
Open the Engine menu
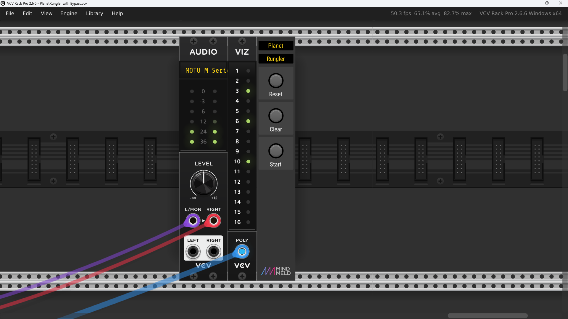click(69, 13)
